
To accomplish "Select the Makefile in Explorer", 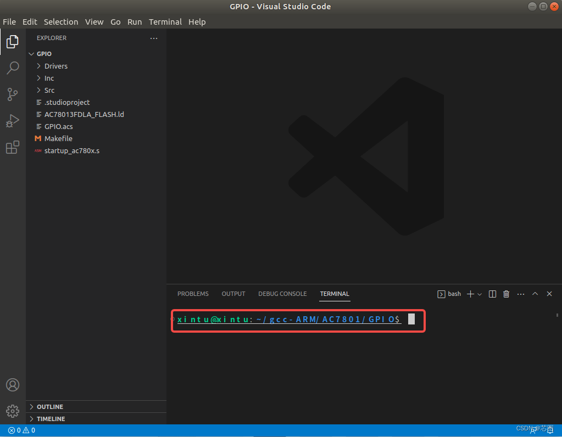I will click(x=58, y=138).
